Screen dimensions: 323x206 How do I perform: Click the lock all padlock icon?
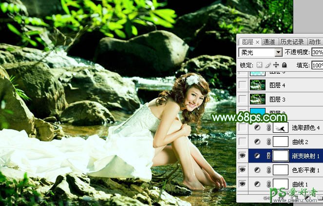click(x=284, y=65)
